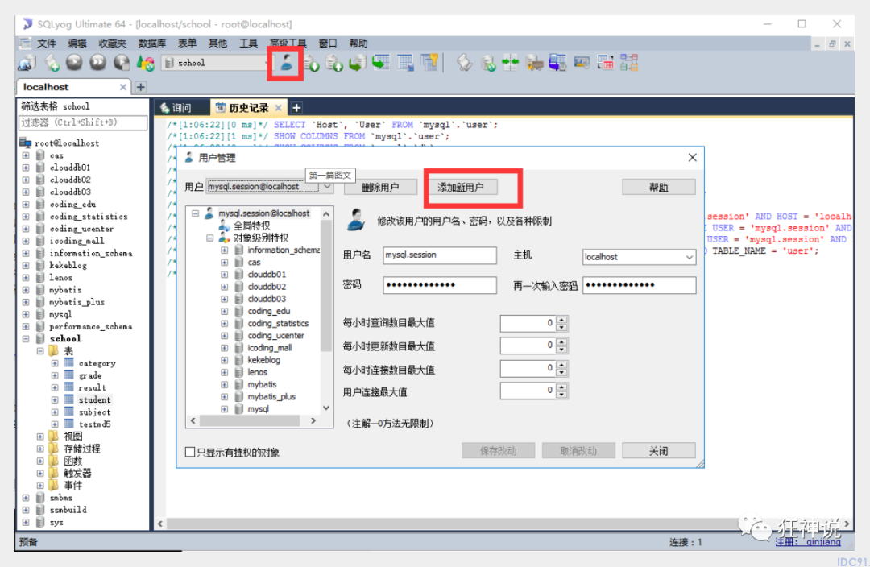Expand the 视图 folder in left tree
This screenshot has width=870, height=567.
click(40, 436)
